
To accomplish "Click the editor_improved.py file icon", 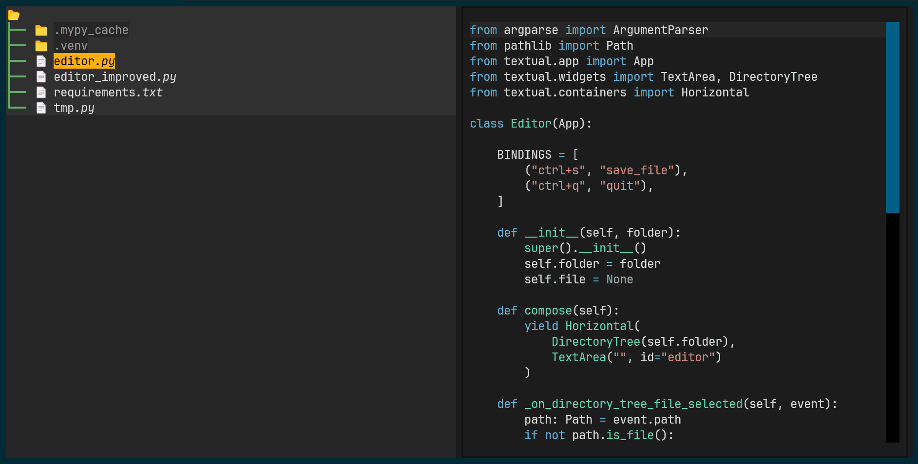I will 41,77.
